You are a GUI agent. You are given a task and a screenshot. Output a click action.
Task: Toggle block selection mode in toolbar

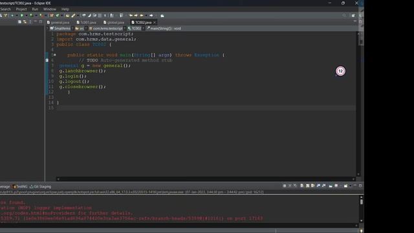[100, 16]
